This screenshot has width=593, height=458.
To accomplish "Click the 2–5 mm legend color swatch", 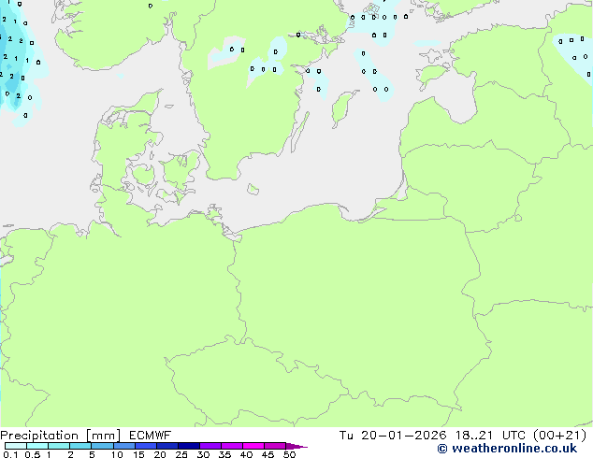I will (x=80, y=446).
